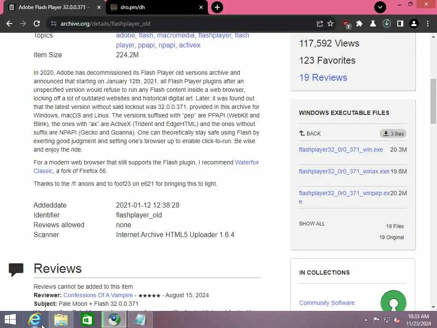Open the light blue taskbar application icon
This screenshot has height=328, width=437.
click(x=140, y=319)
